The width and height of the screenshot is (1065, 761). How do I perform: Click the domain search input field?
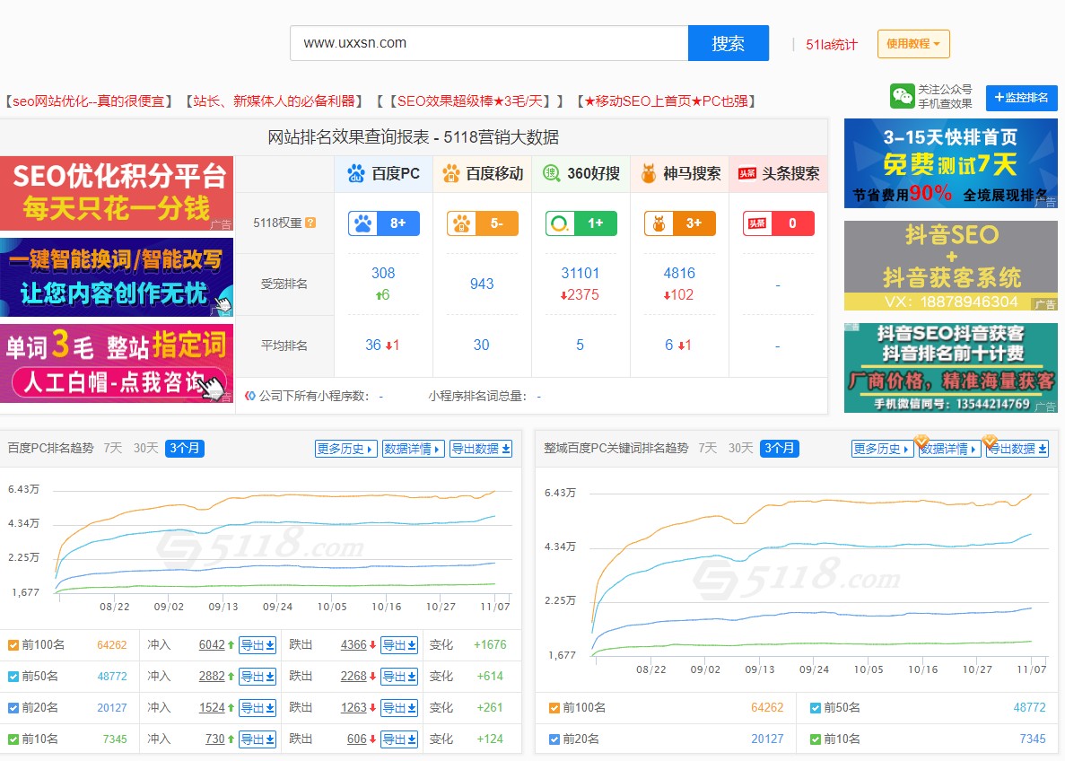489,43
